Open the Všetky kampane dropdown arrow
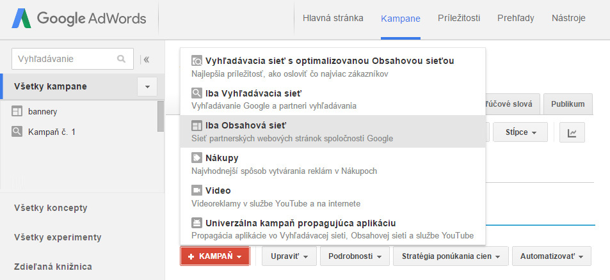610x280 pixels. pyautogui.click(x=147, y=86)
